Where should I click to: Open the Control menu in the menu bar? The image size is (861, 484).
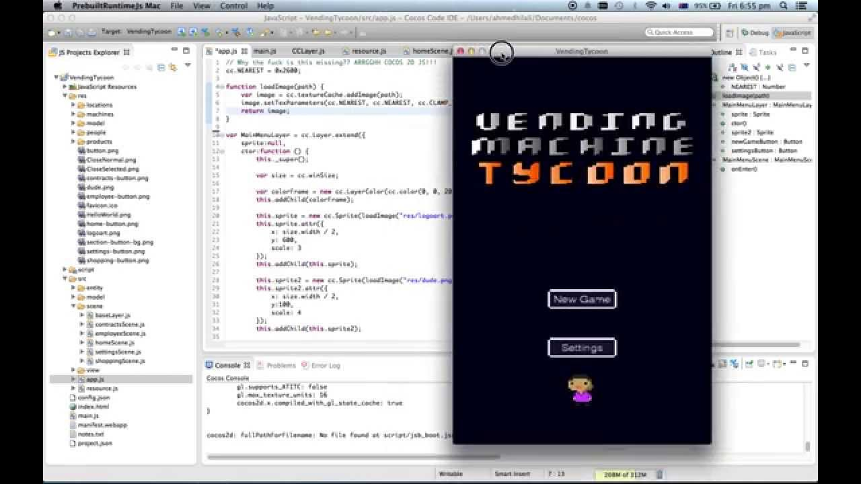click(233, 6)
